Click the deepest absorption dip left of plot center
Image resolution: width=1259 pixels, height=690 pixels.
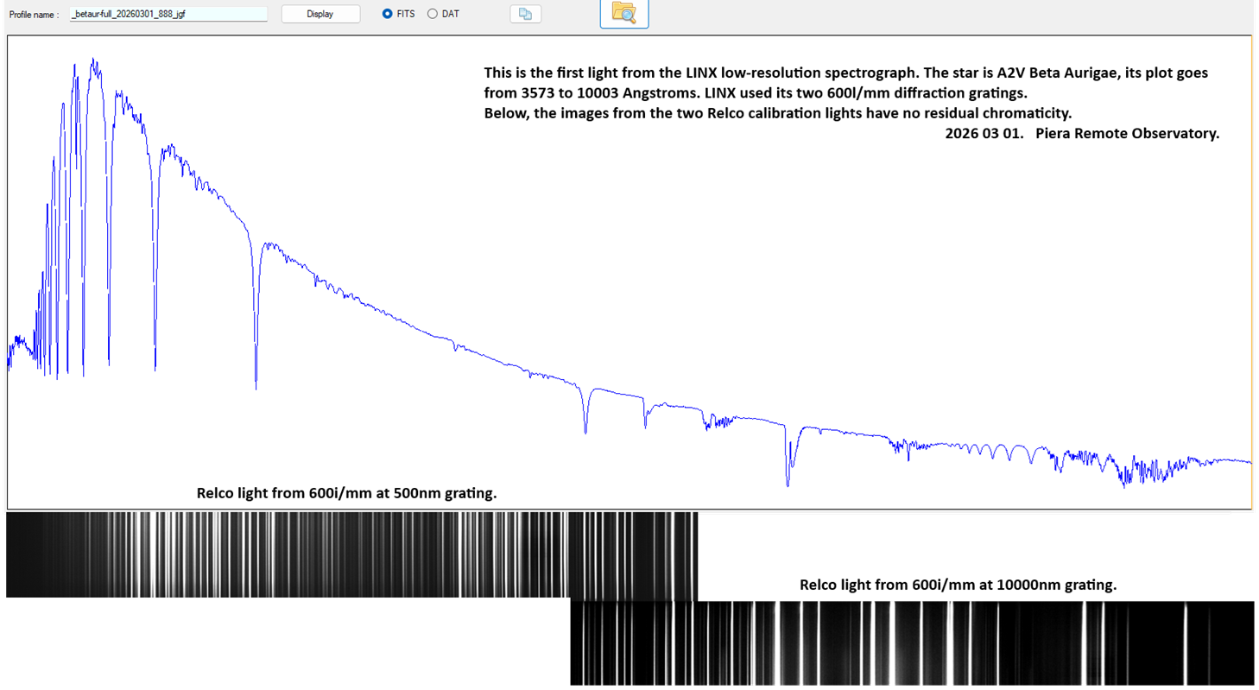point(256,386)
